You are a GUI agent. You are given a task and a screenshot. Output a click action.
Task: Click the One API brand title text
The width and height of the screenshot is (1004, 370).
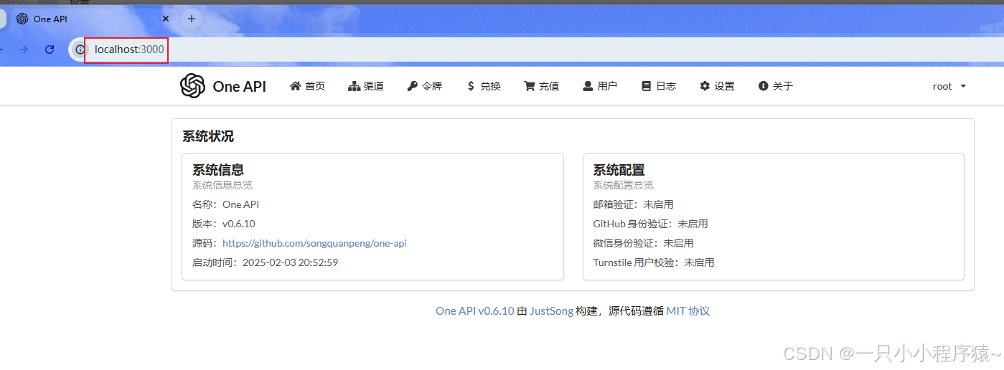coord(240,86)
